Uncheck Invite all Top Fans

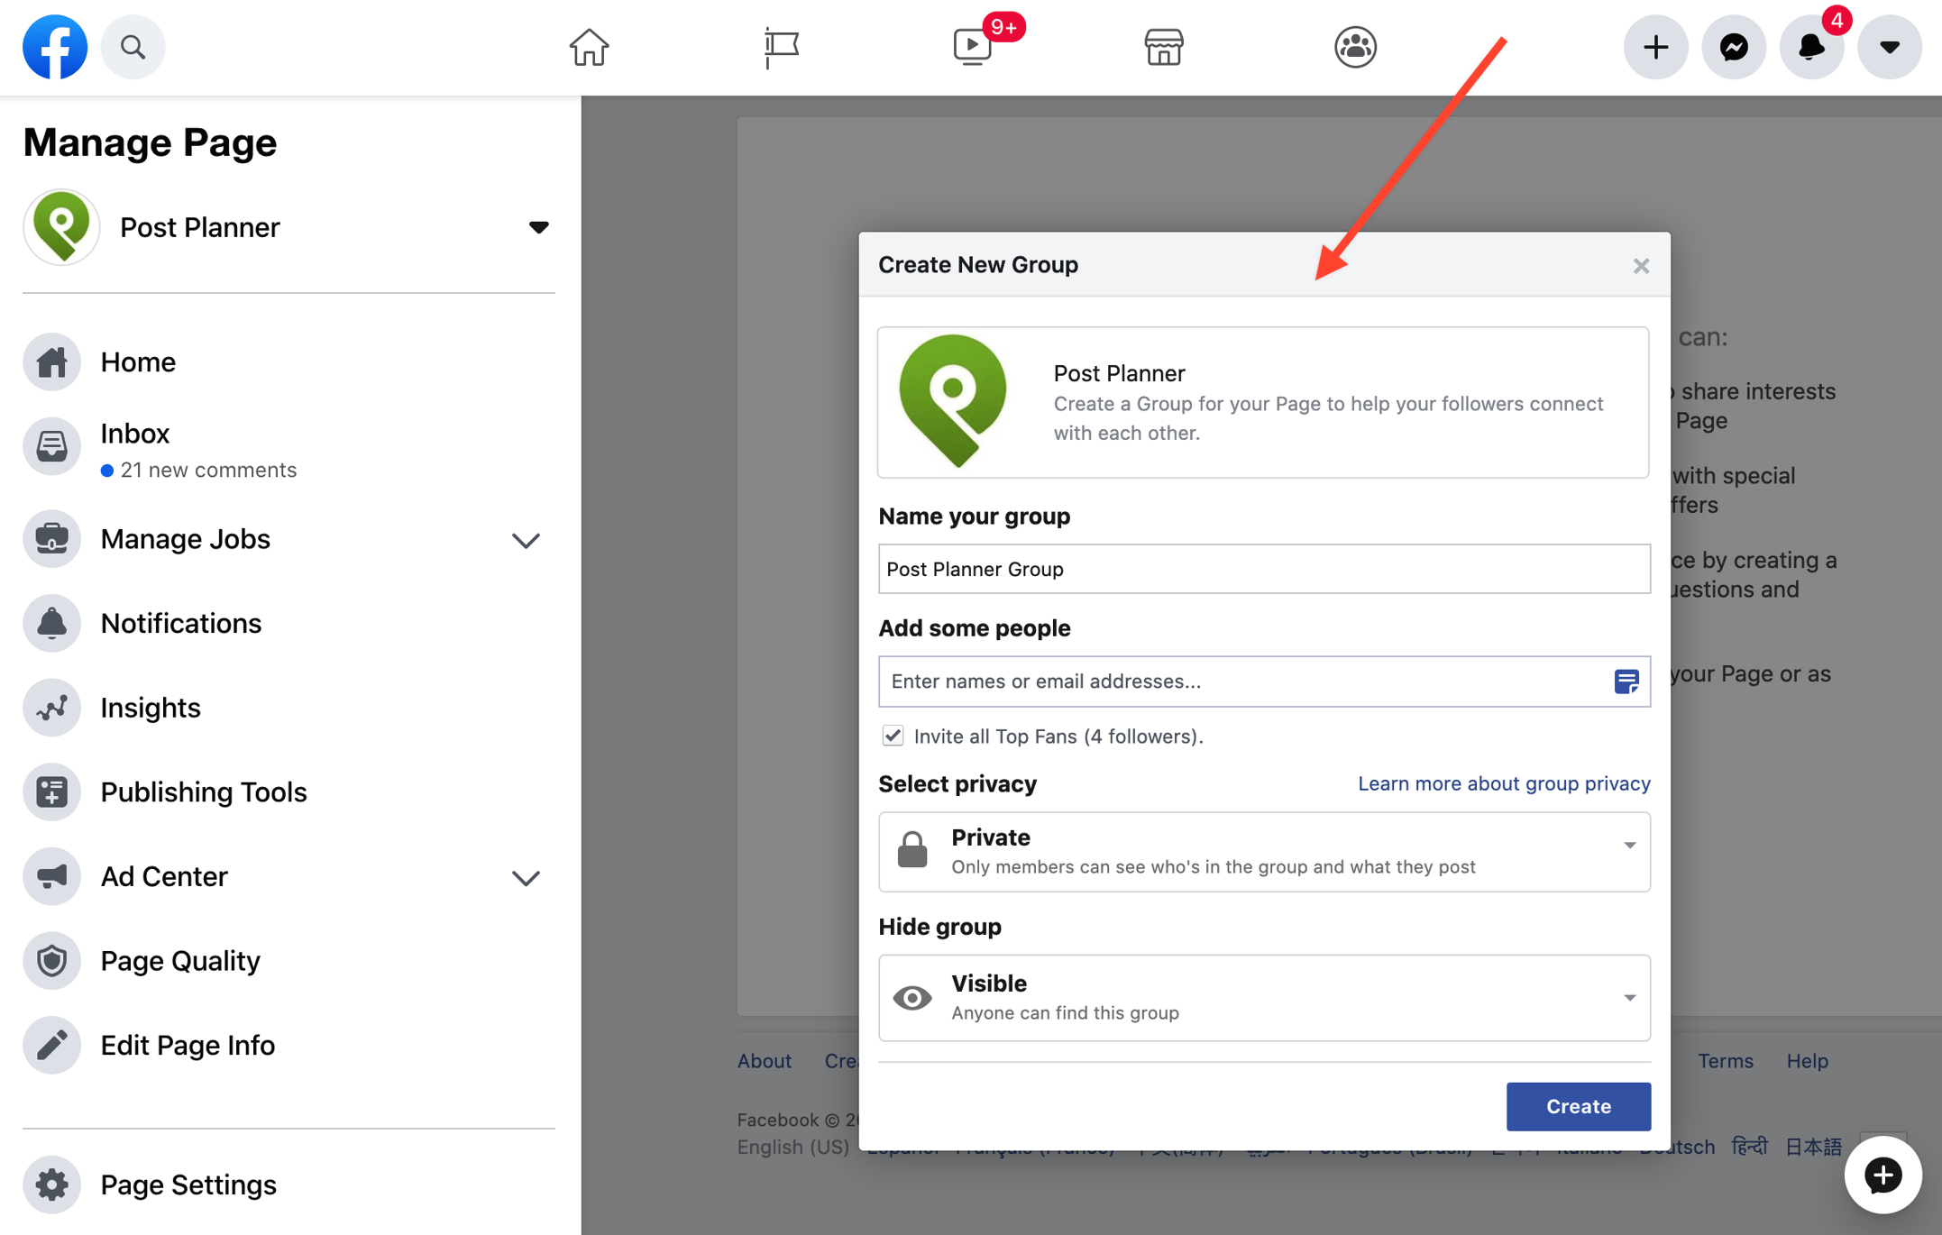pos(893,736)
